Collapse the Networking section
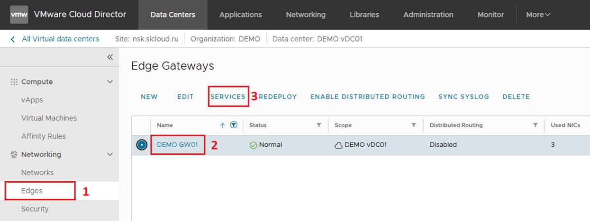Viewport: 590px width, 221px height. tap(110, 154)
